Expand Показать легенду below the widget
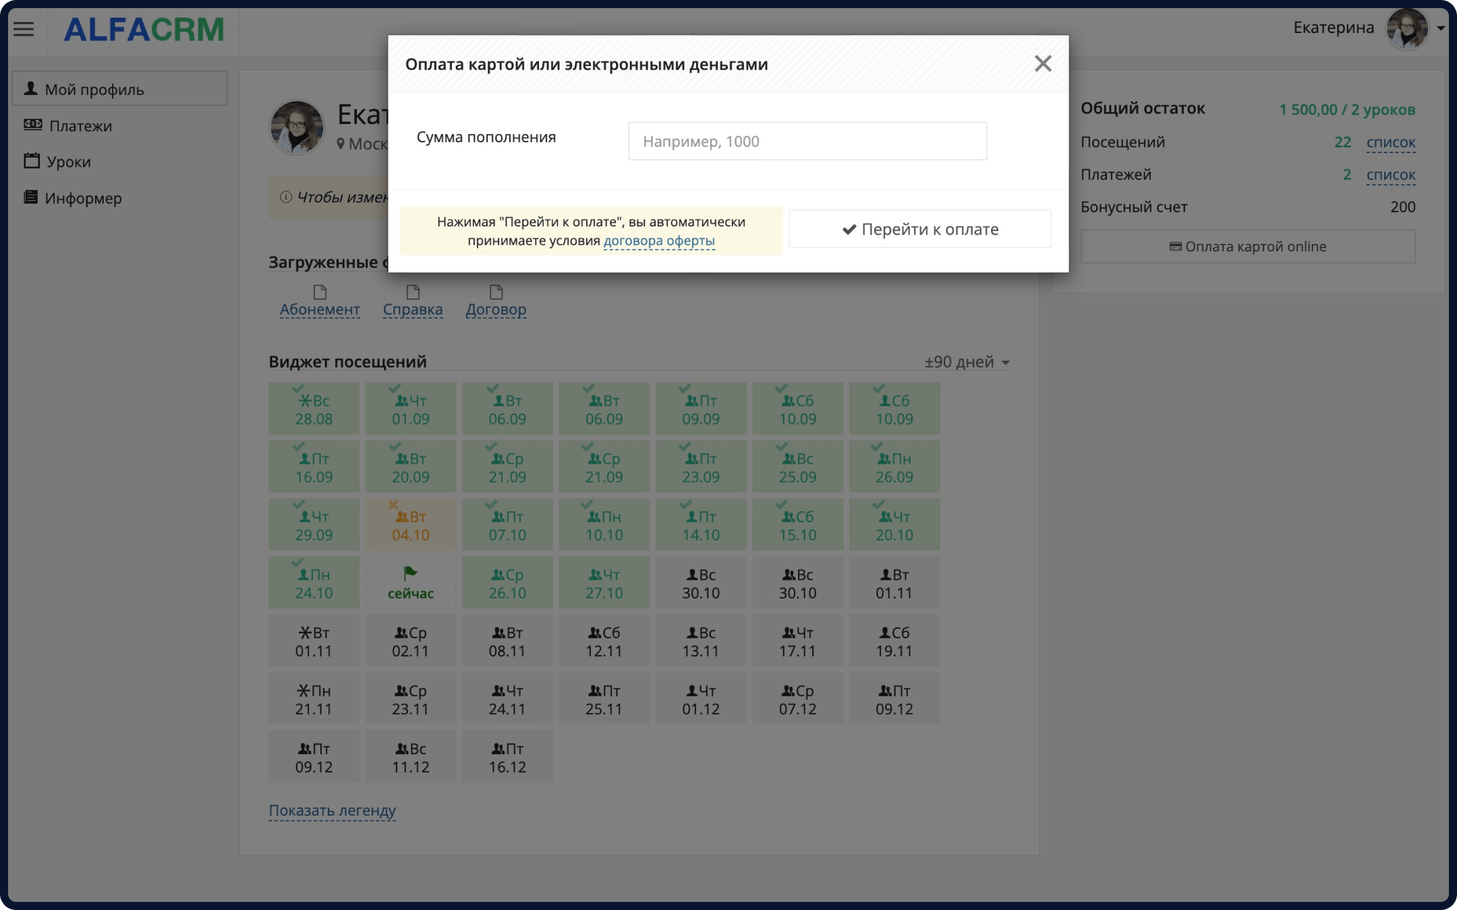 point(333,810)
